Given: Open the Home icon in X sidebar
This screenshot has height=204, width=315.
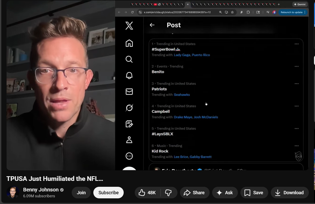Looking at the screenshot, I should click(x=129, y=43).
